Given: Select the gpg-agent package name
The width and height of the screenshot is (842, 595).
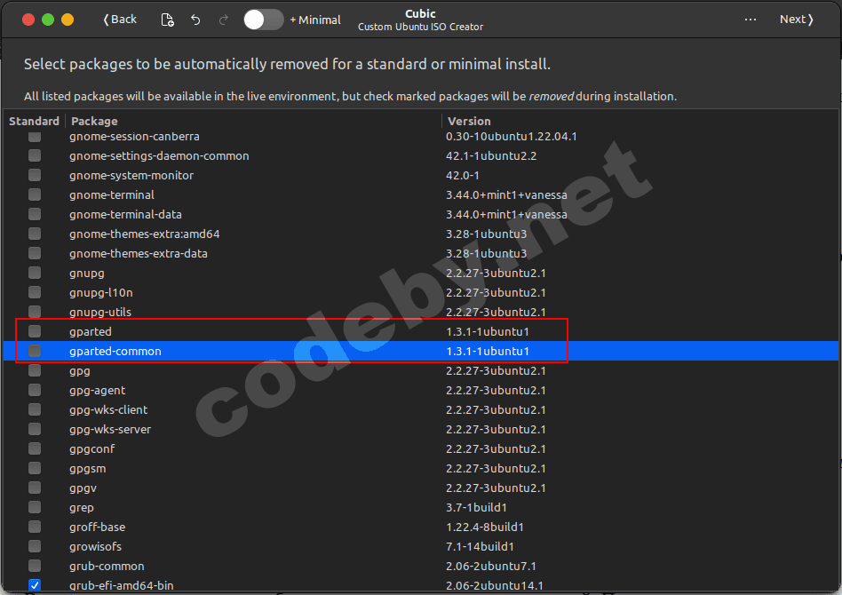Looking at the screenshot, I should 97,391.
